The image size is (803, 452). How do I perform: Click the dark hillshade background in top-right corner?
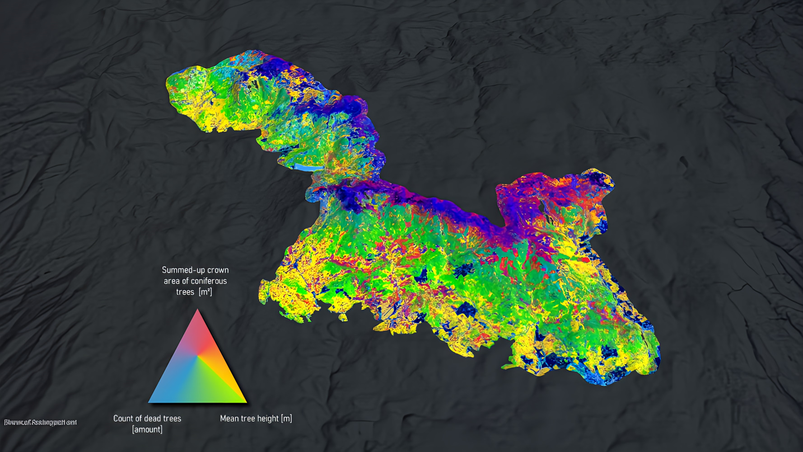(745, 45)
